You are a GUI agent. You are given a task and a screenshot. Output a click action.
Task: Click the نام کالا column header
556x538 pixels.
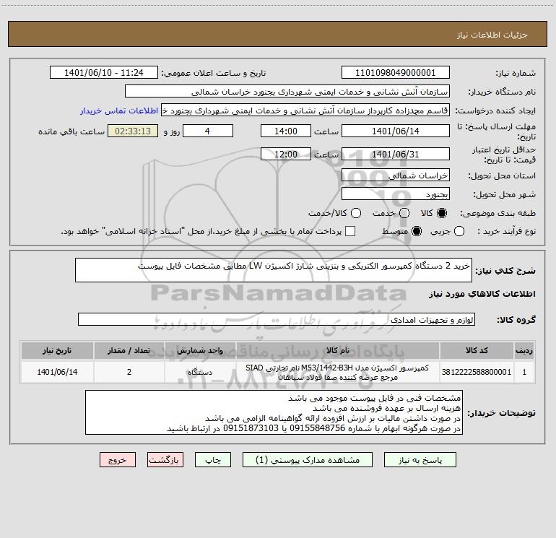point(338,350)
